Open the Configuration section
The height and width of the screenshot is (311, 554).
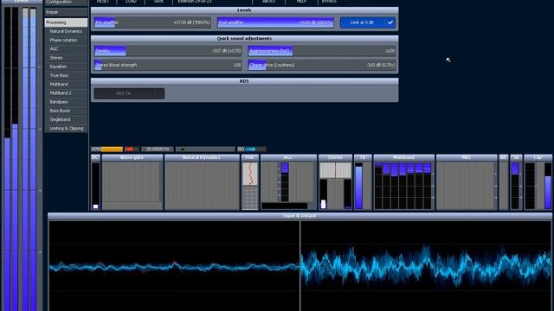coord(66,3)
